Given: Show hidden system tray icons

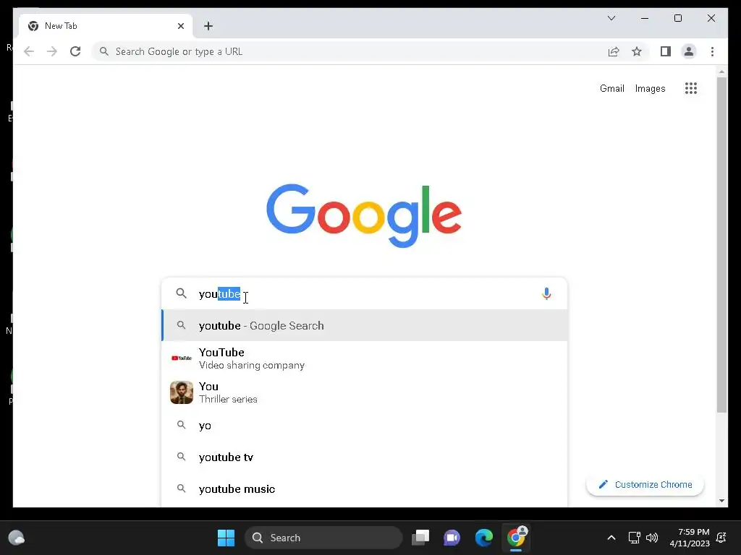Looking at the screenshot, I should click(x=611, y=538).
